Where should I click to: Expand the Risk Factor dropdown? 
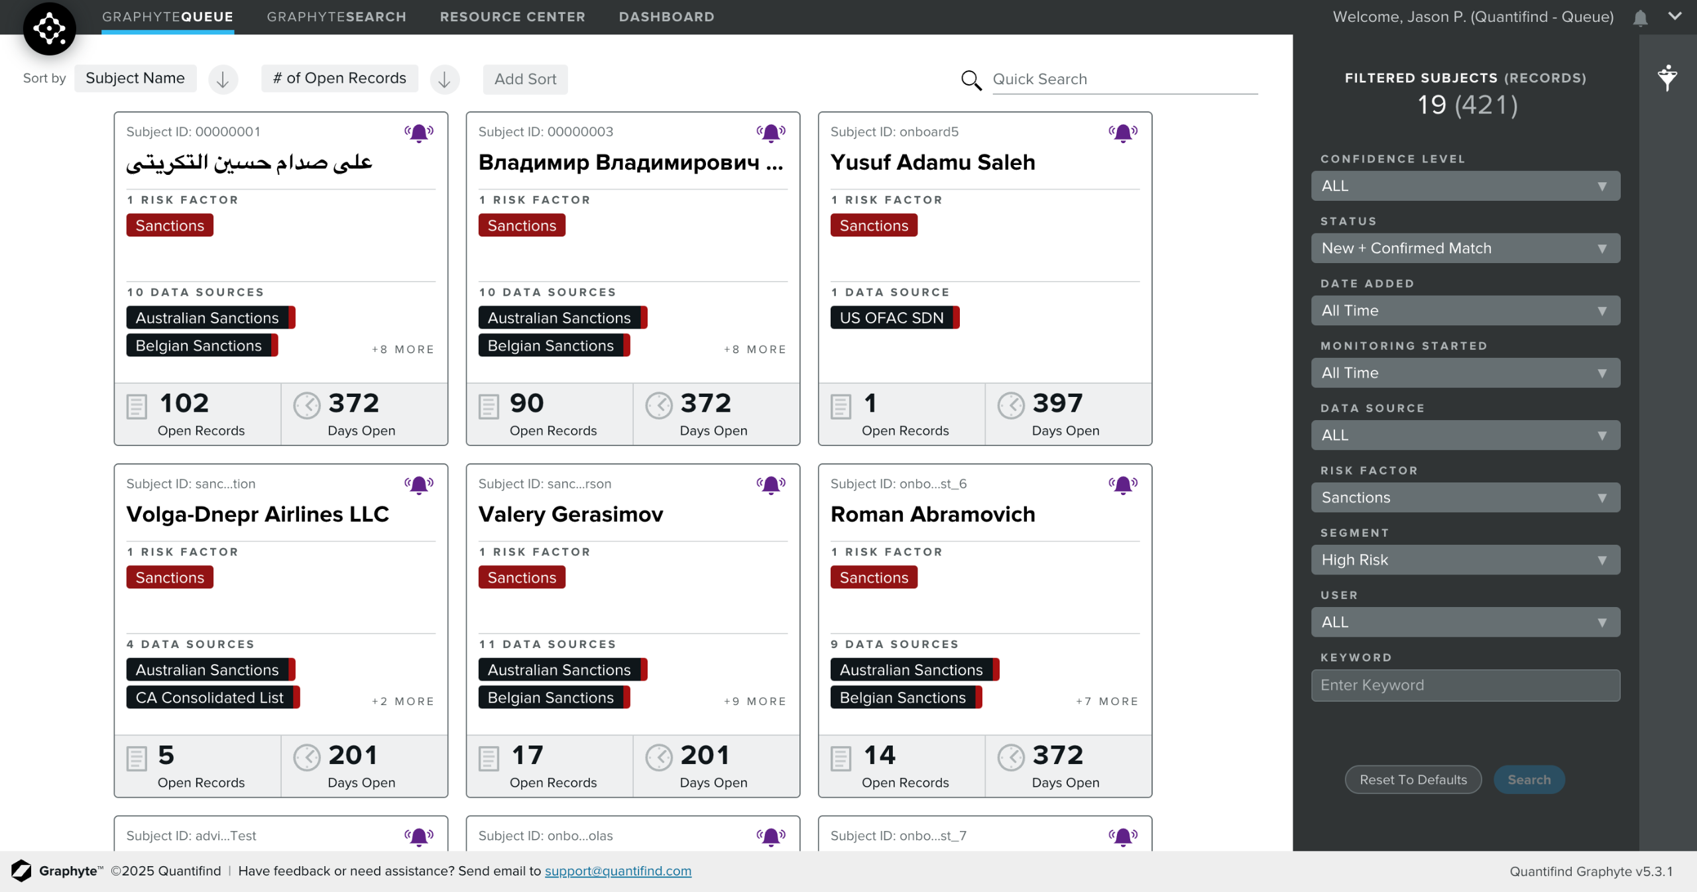point(1465,498)
